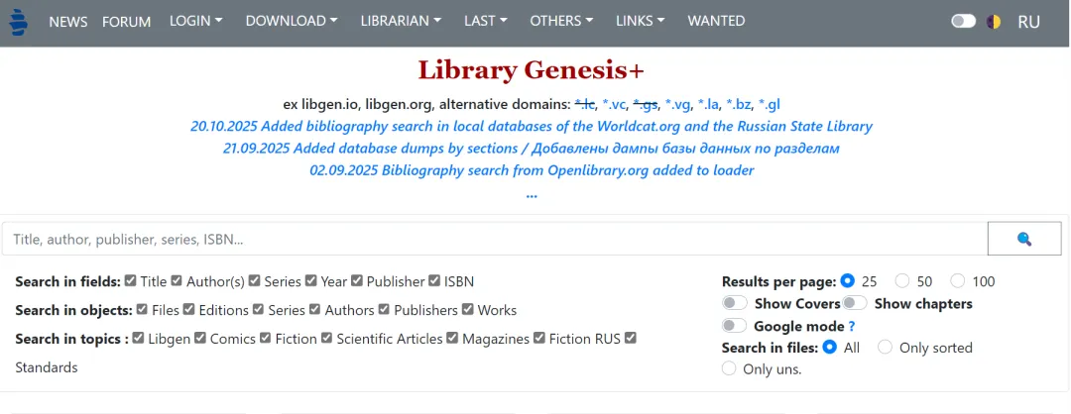Toggle the dark mode switch in navbar
The width and height of the screenshot is (1071, 414).
[964, 21]
